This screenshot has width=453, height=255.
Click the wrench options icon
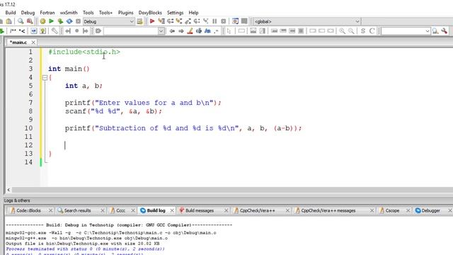(x=445, y=31)
